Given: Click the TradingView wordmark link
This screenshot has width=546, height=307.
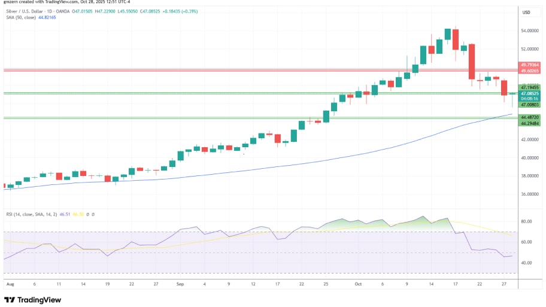Looking at the screenshot, I should [40, 300].
